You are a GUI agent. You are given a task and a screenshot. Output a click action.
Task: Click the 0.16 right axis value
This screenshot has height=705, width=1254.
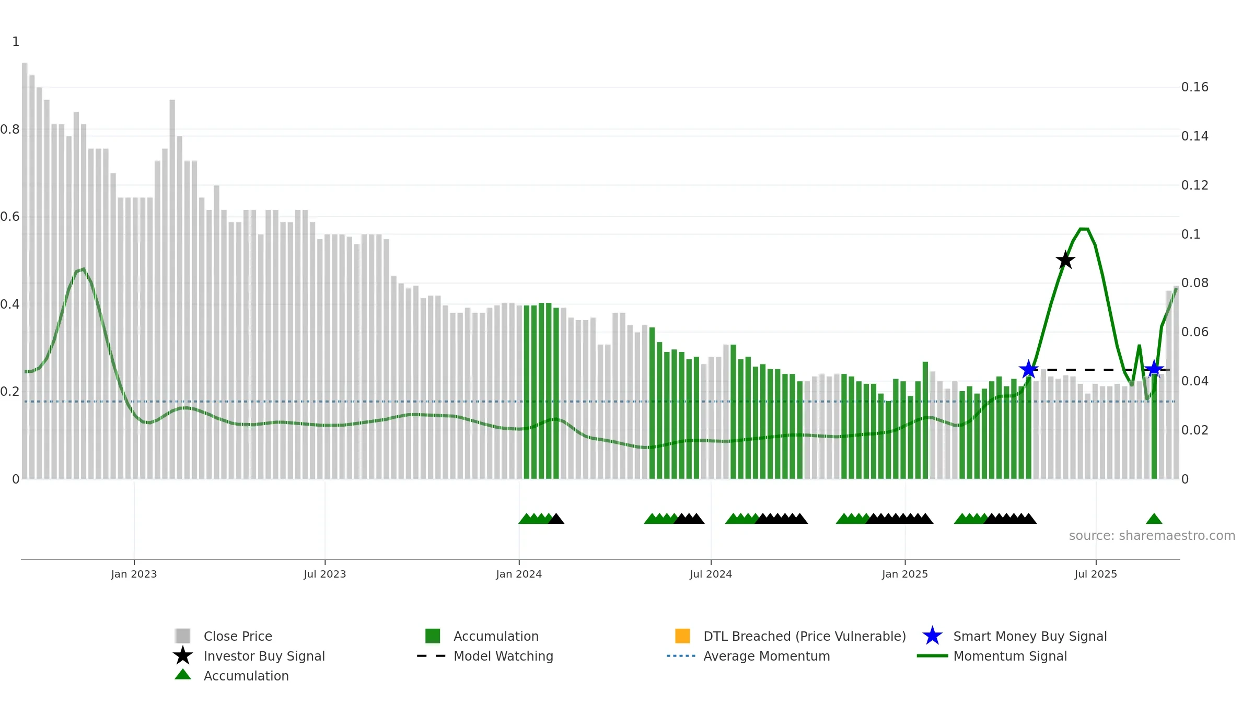1194,87
